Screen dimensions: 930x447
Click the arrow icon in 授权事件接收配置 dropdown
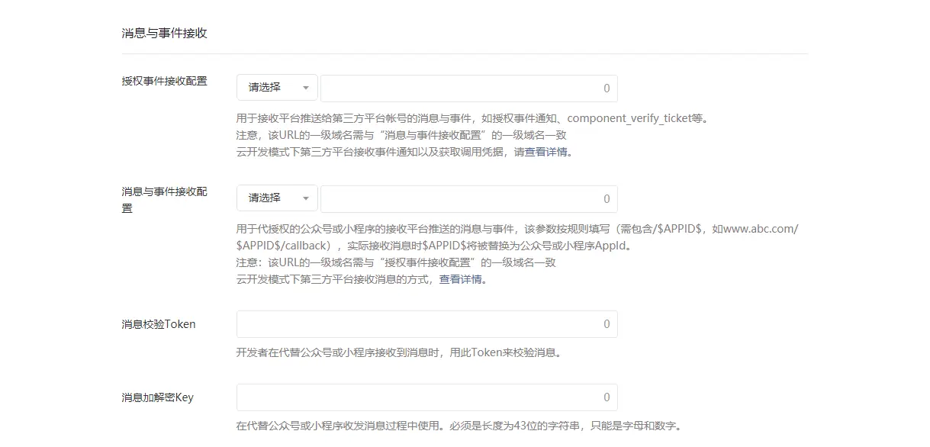pyautogui.click(x=306, y=88)
